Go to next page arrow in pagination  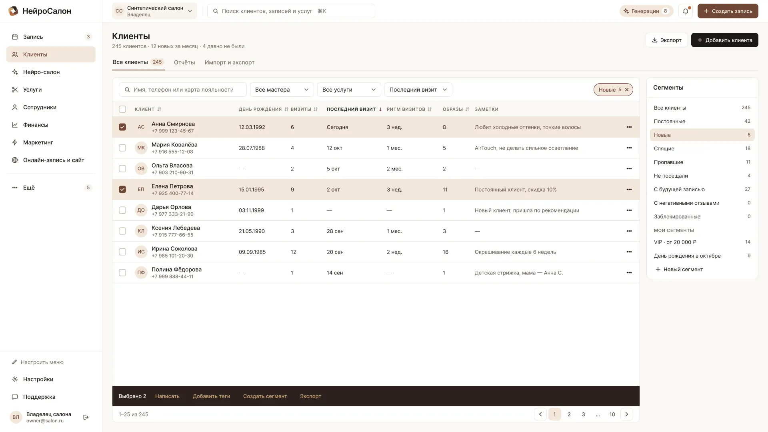point(627,414)
